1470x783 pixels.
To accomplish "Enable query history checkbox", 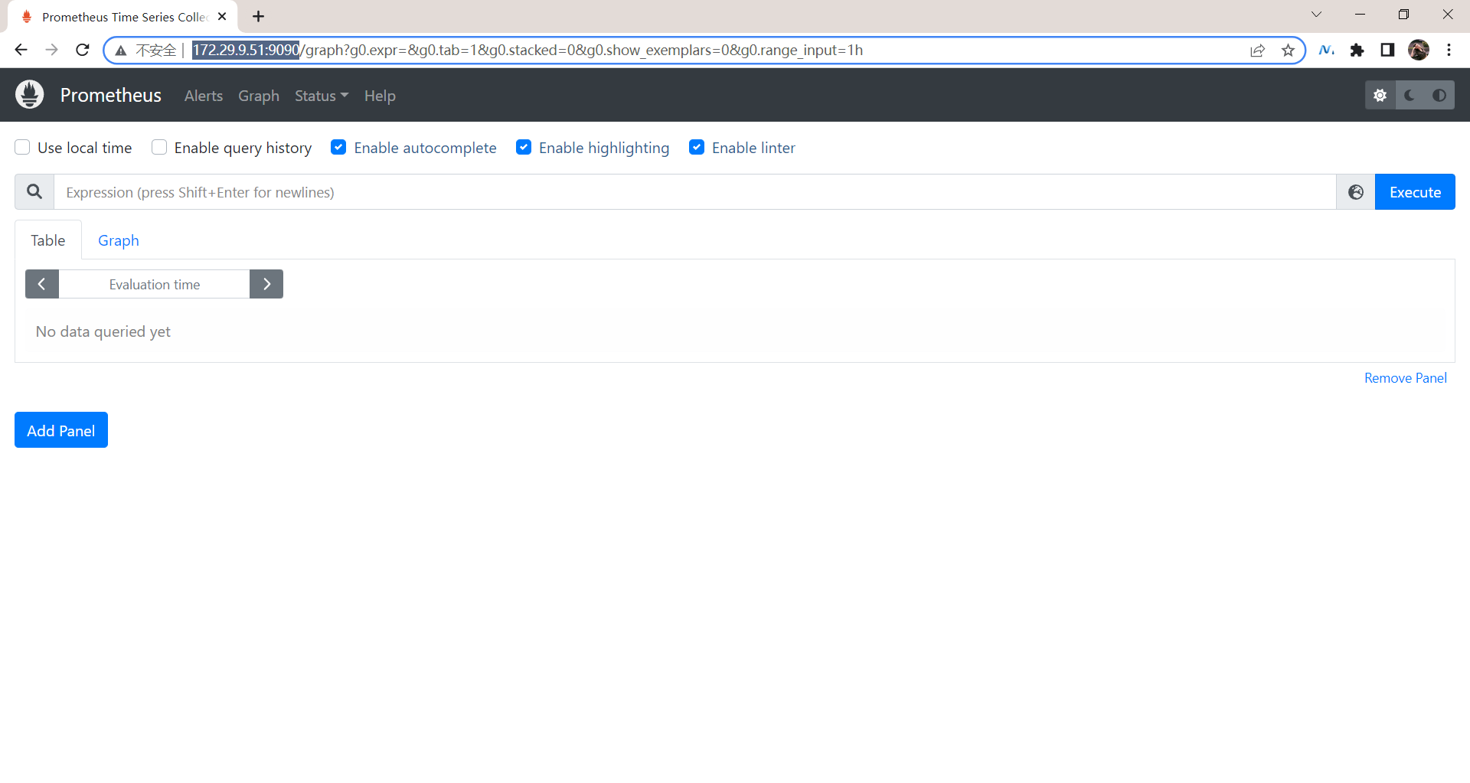I will point(159,147).
